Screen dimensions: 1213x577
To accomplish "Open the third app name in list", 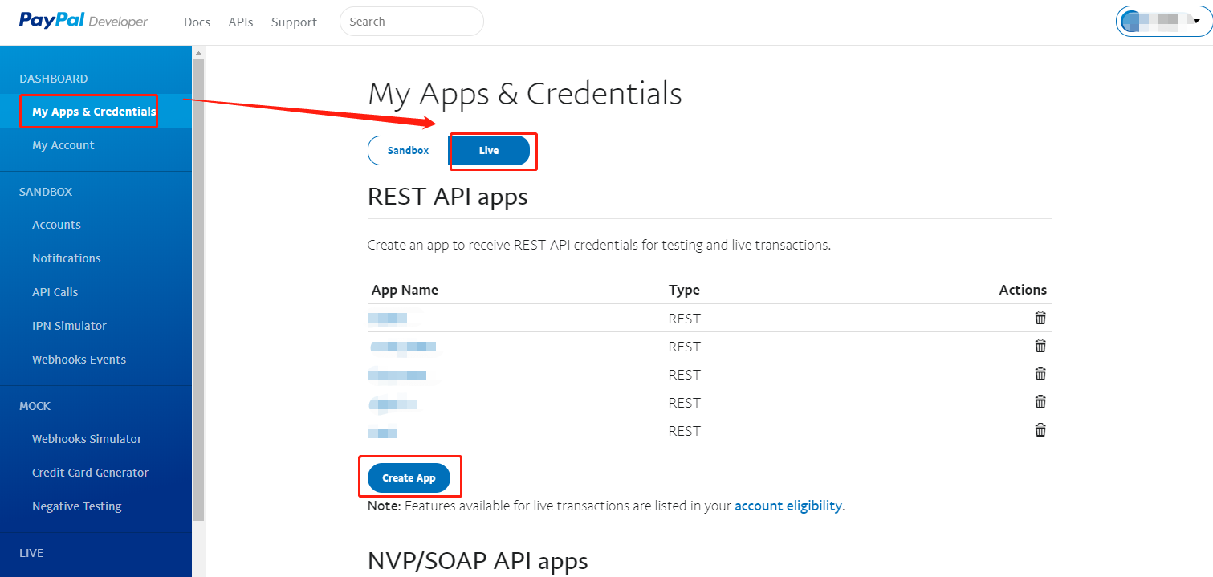I will [x=397, y=375].
